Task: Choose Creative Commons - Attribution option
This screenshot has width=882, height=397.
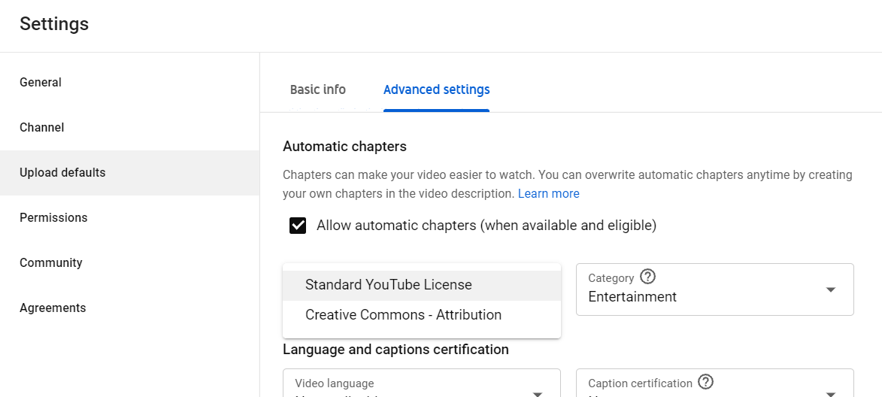Action: coord(422,315)
